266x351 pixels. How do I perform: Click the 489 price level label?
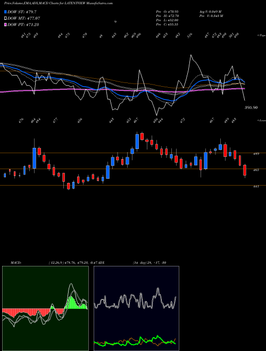click(256, 154)
